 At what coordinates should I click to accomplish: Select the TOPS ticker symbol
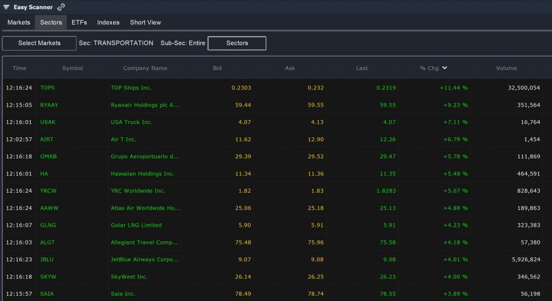(x=47, y=88)
